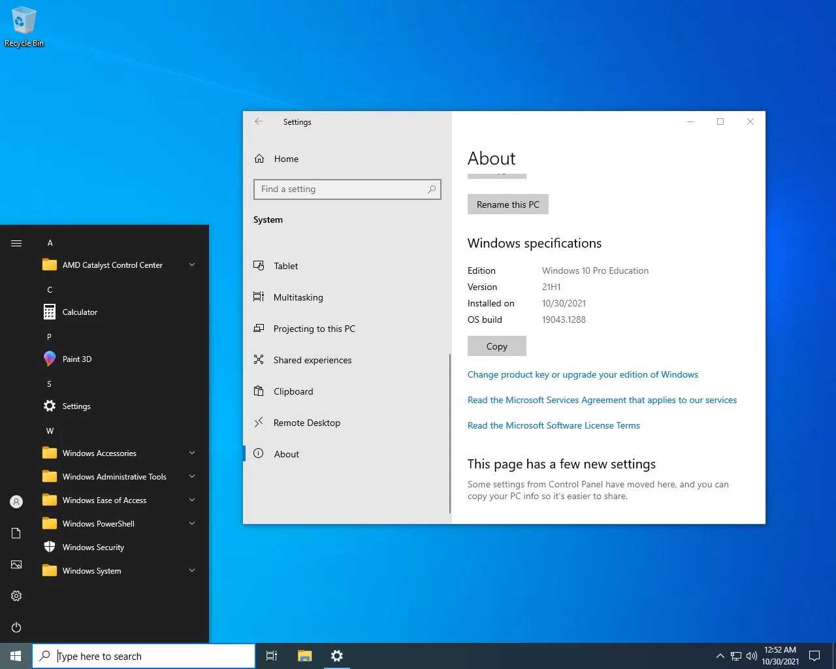Open Windows Security shield icon
Screen dimensions: 836x669
[x=50, y=547]
